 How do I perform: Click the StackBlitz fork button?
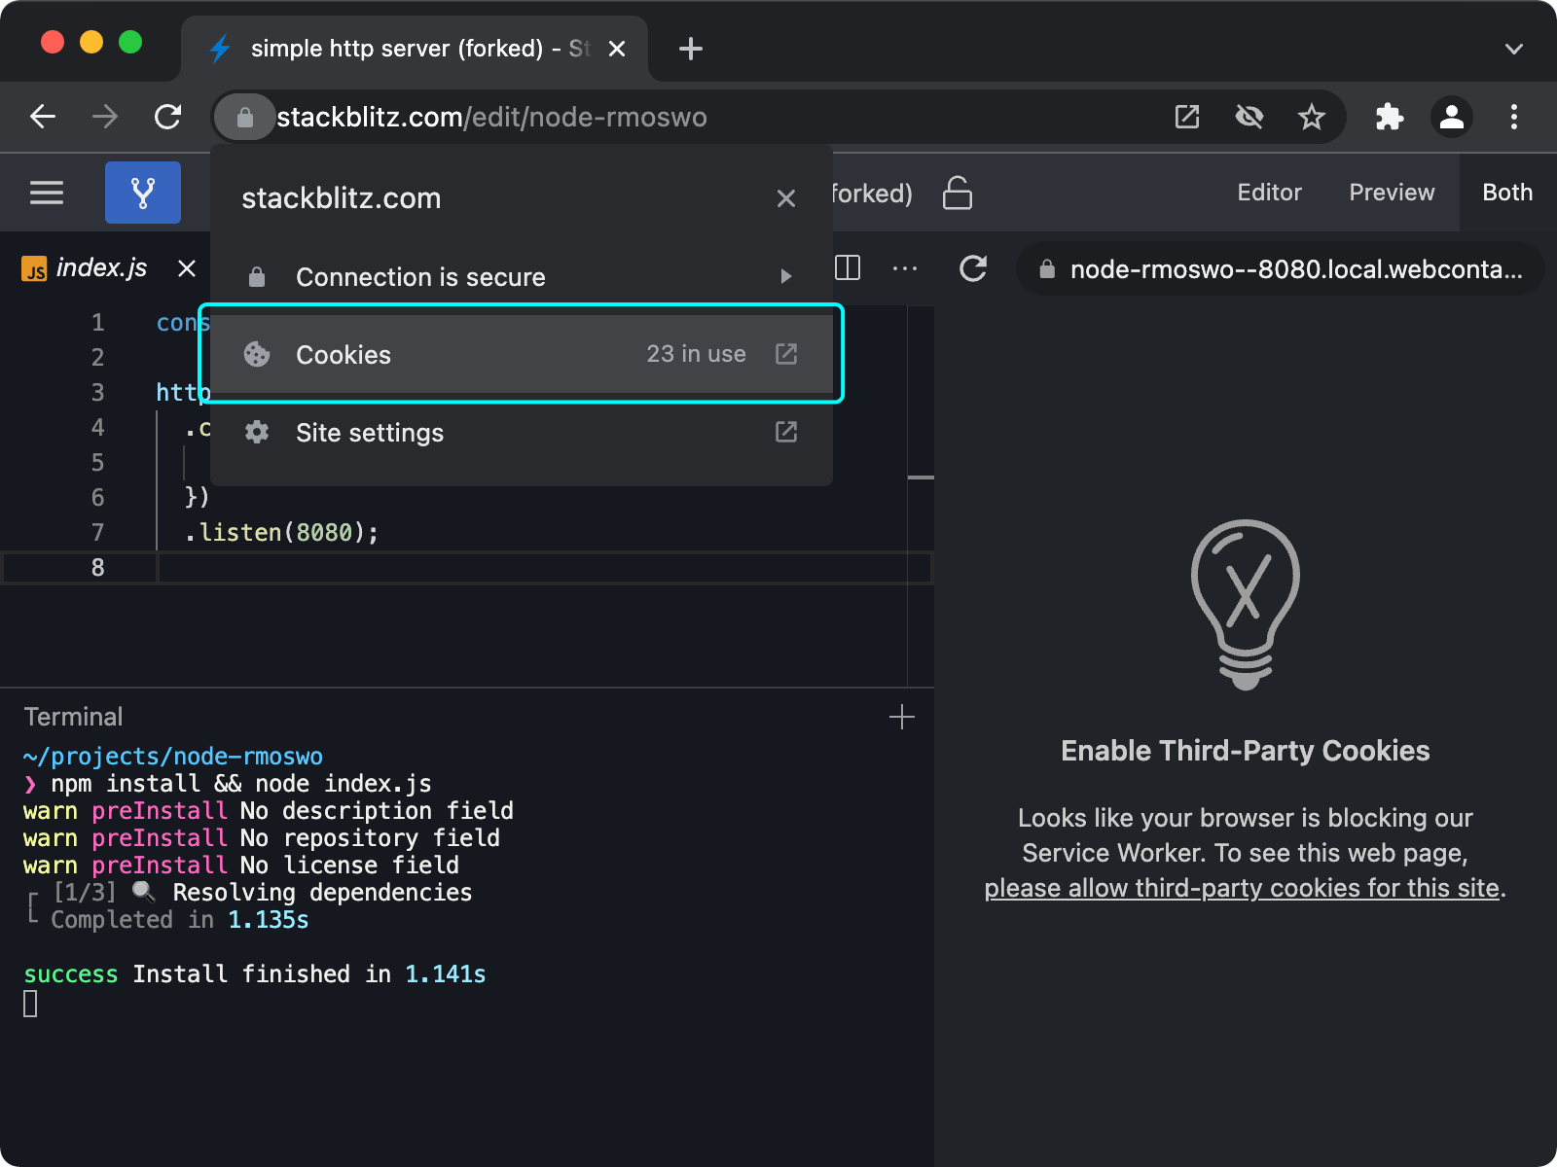tap(142, 193)
